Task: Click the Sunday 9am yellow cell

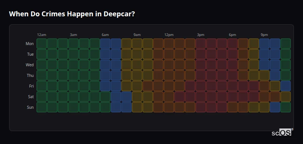Action: (137, 107)
